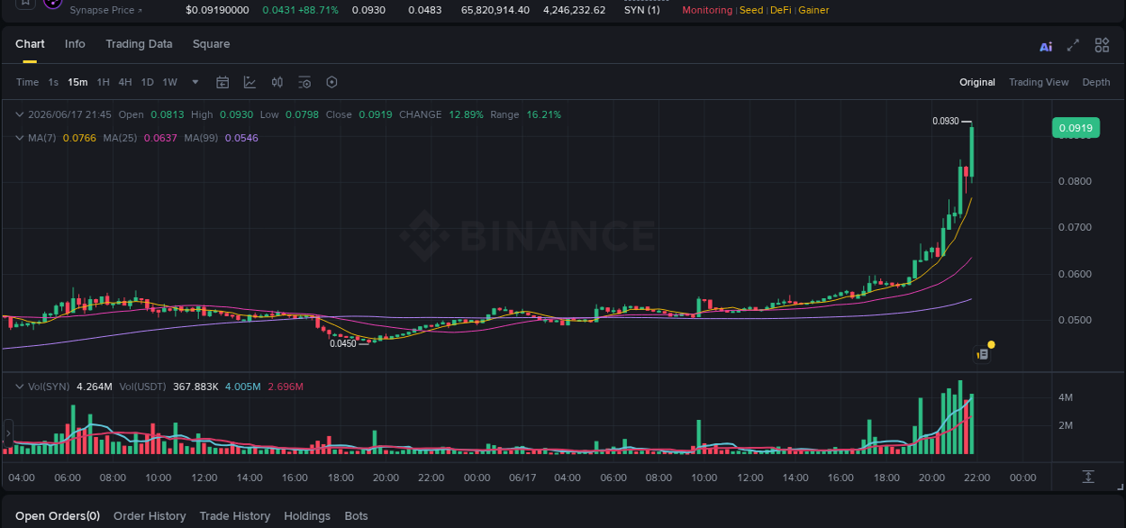The image size is (1126, 528).
Task: Open the technical indicators line-chart icon
Action: [x=250, y=82]
